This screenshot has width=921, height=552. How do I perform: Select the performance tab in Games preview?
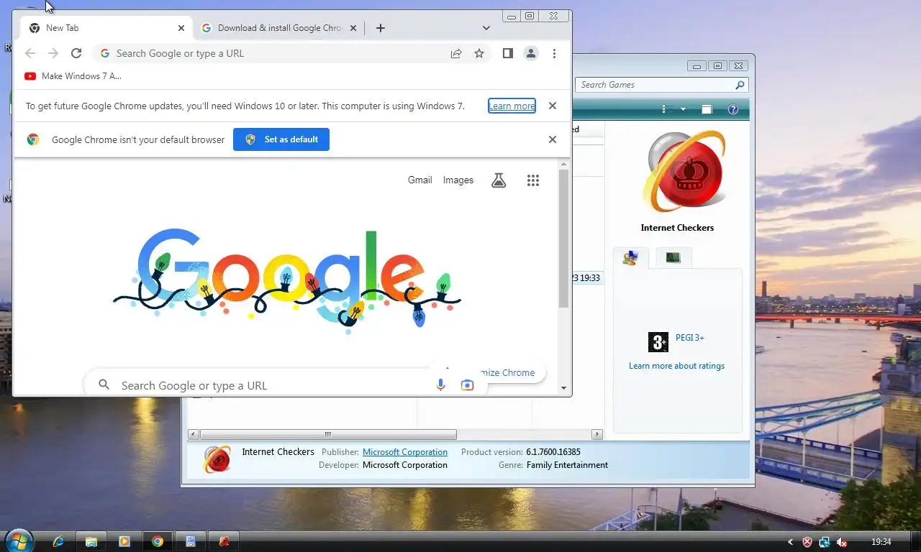[x=673, y=257]
